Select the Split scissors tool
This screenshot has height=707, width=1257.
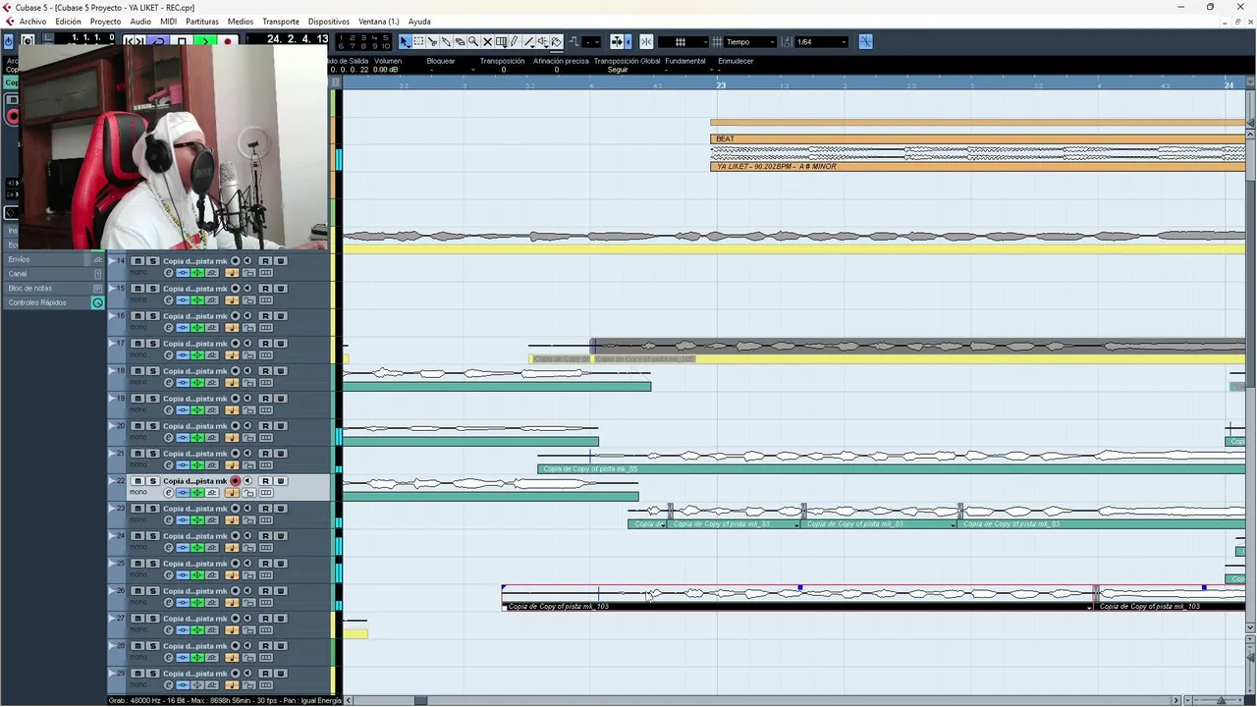click(433, 42)
